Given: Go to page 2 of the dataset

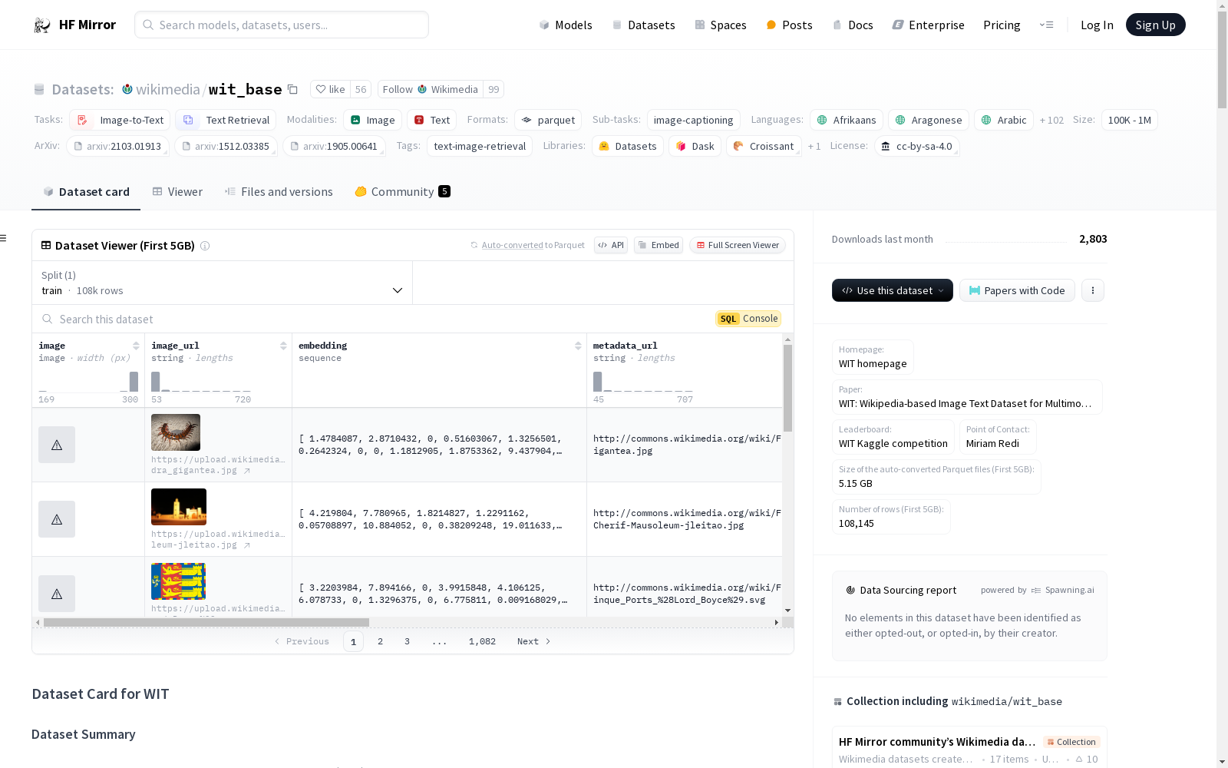Looking at the screenshot, I should tap(380, 641).
